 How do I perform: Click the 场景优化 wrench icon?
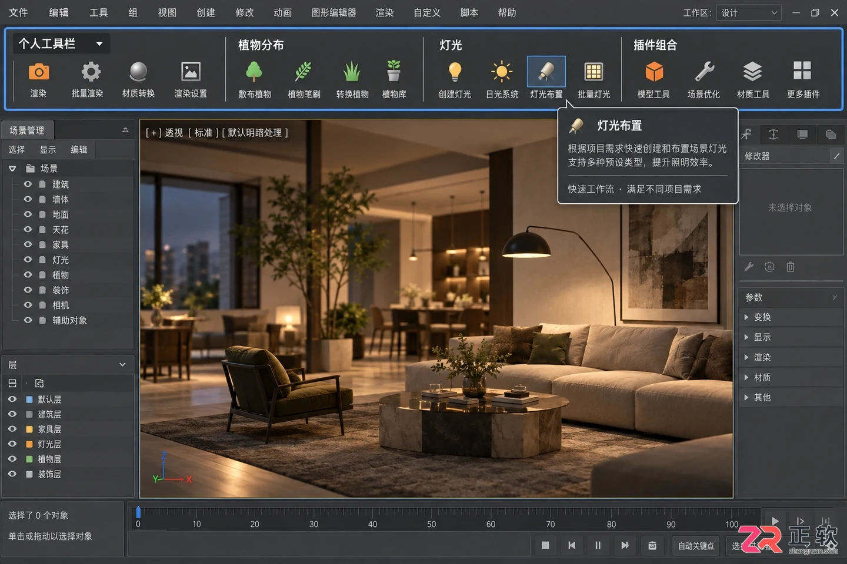coord(704,72)
